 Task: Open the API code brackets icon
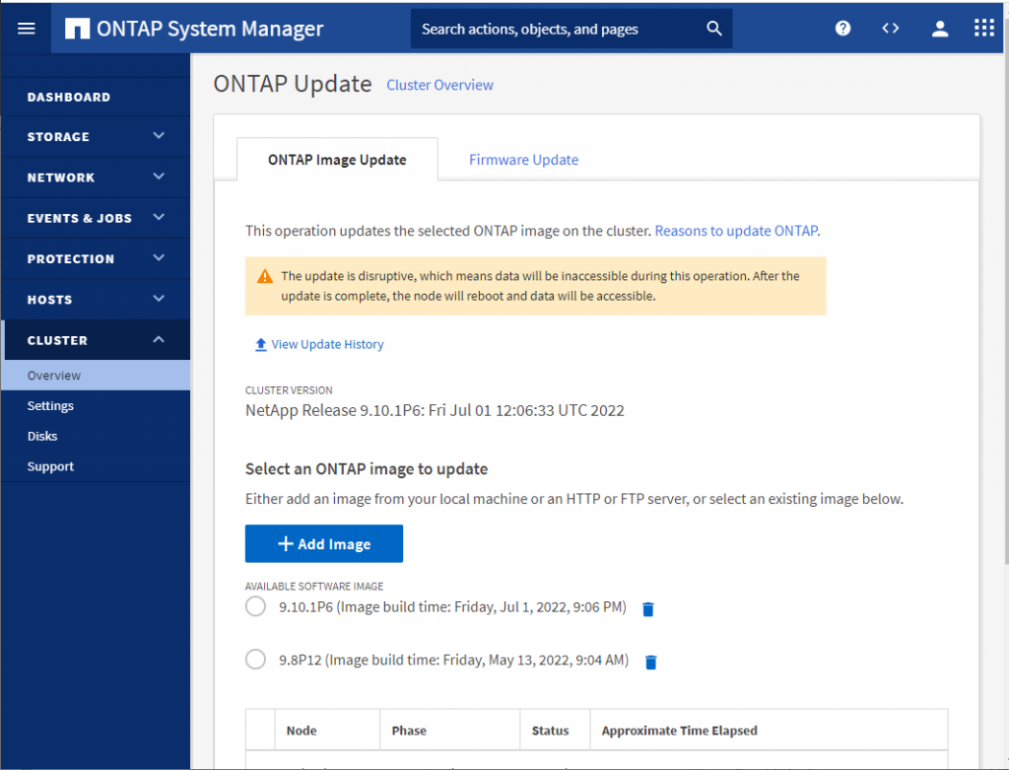(891, 29)
